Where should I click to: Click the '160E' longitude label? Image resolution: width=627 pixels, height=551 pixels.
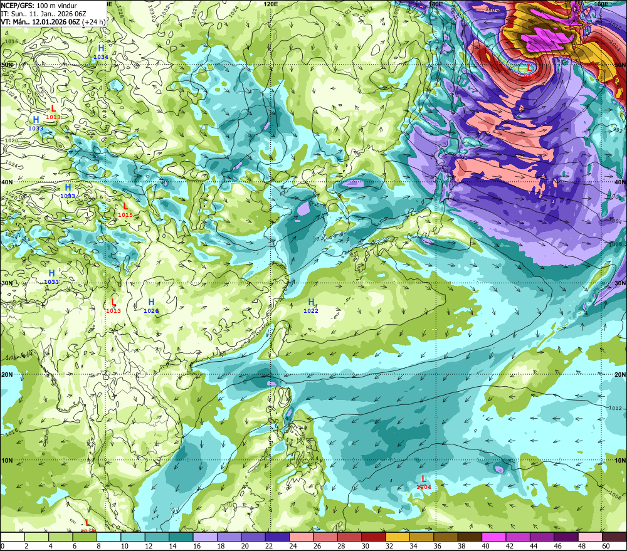coord(601,4)
